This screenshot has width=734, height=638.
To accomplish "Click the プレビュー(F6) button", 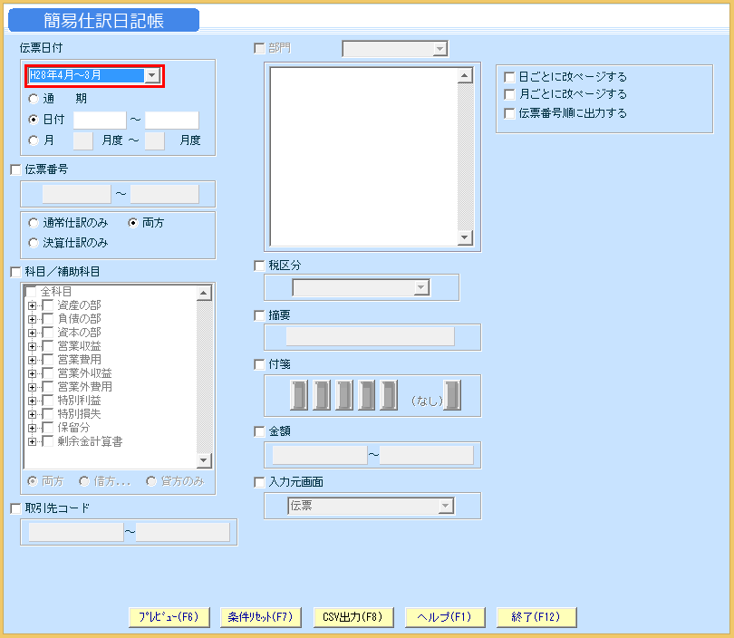I will [169, 616].
